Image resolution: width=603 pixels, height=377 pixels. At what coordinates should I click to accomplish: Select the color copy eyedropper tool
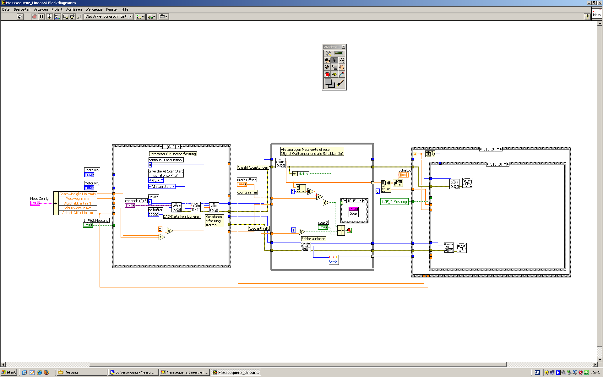point(342,74)
